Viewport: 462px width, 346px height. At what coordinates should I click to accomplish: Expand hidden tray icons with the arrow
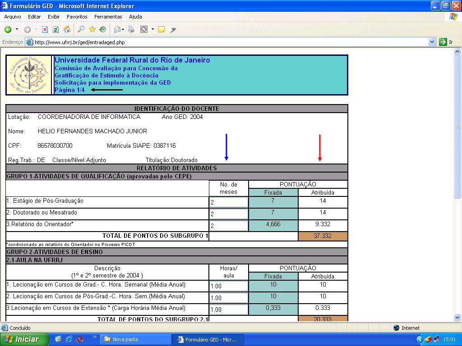[x=420, y=339]
